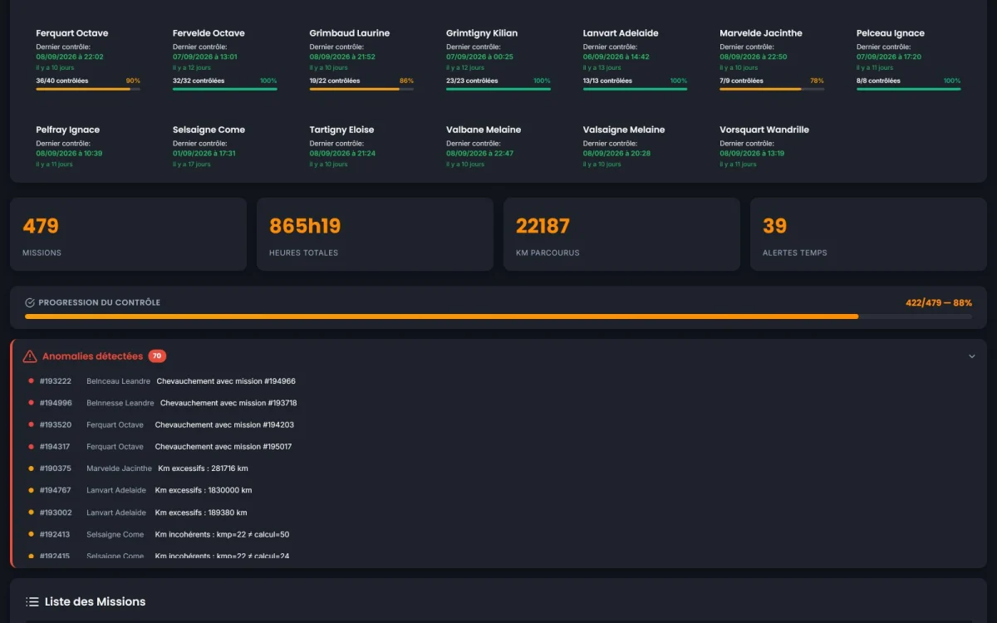Click the date 07/09/2026 à 13:01
Viewport: 997px width, 623px height.
pos(205,57)
